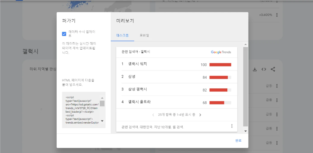
Task: Click the preview scrollbar up arrow
Action: click(x=246, y=44)
